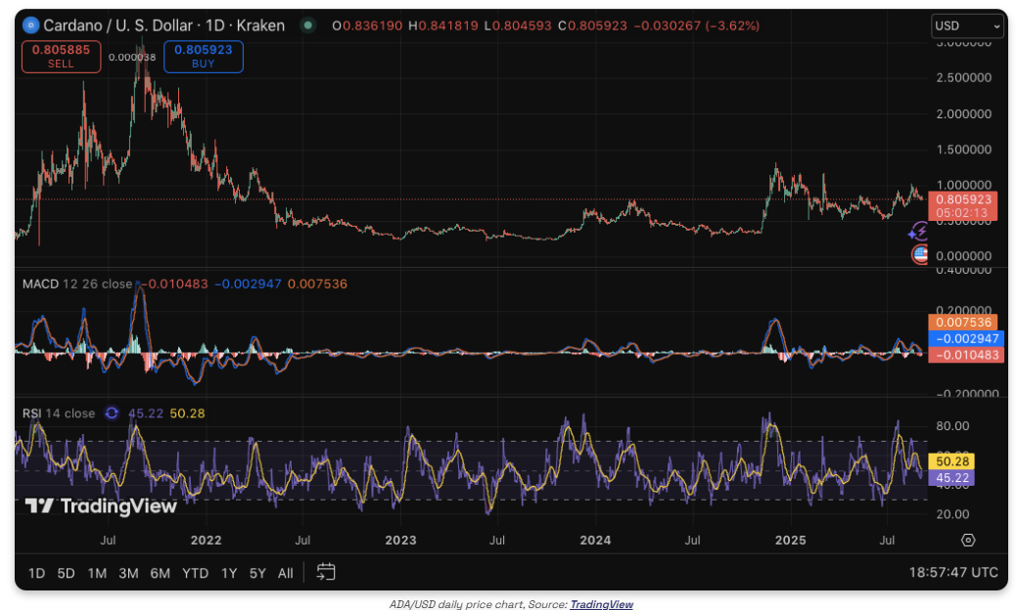Select the 5Y time range

tap(257, 573)
